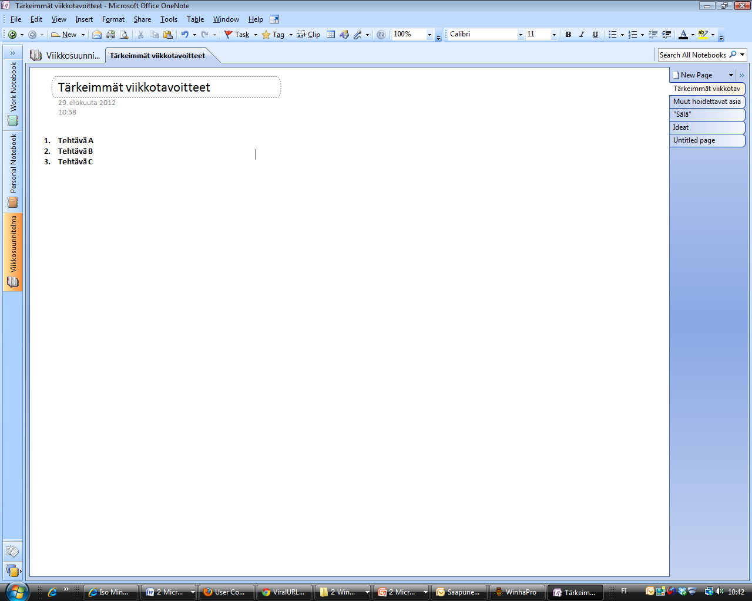Click the Paste clipboard icon
This screenshot has height=601, width=752.
(168, 35)
